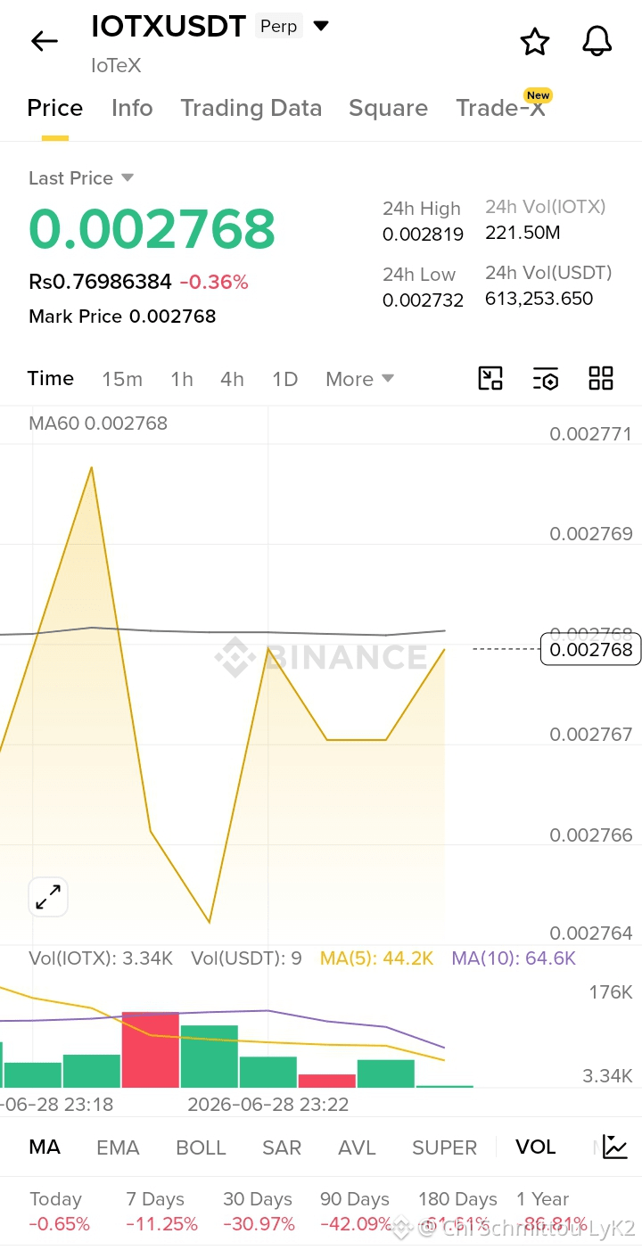The width and height of the screenshot is (642, 1250).
Task: Tap the current price 0.002768 axis label
Action: 590,649
